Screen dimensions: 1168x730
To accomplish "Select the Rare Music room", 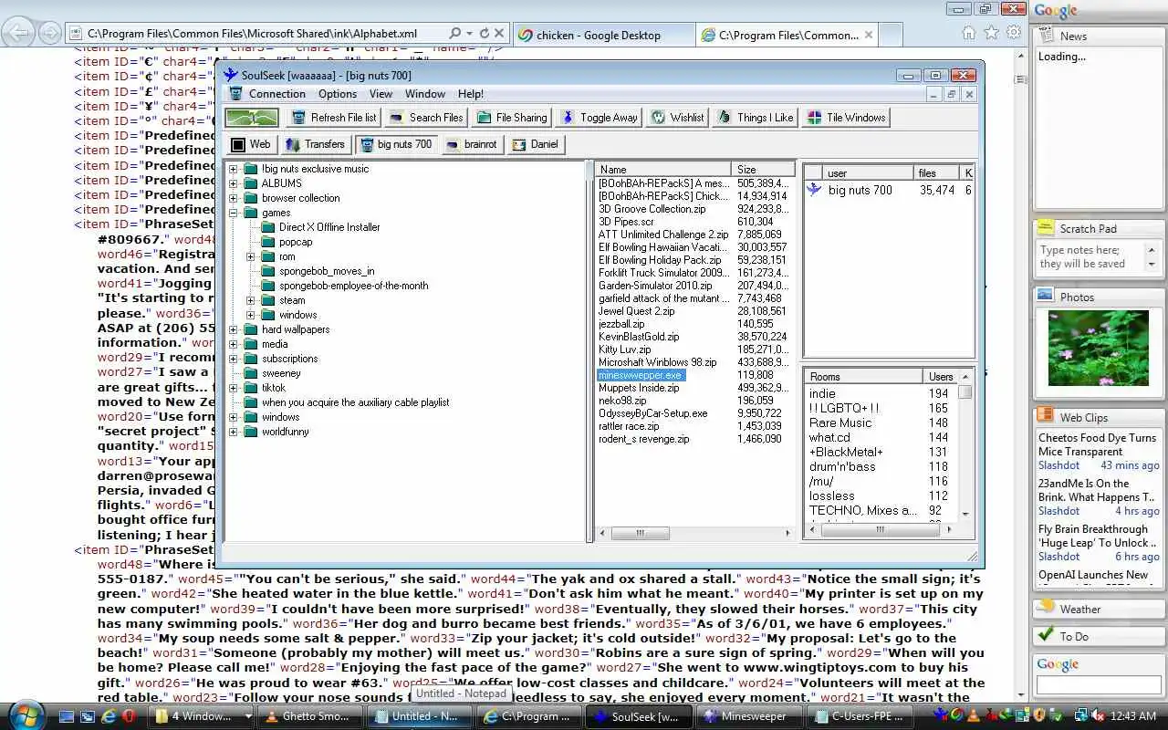I will pyautogui.click(x=840, y=422).
